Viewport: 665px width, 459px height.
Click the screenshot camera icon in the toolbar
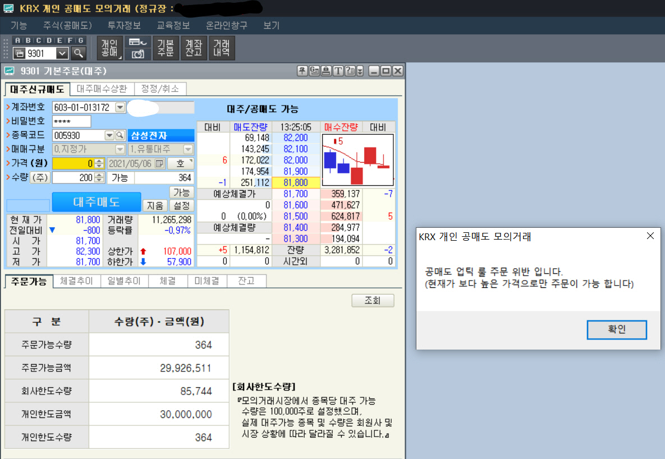pos(138,53)
